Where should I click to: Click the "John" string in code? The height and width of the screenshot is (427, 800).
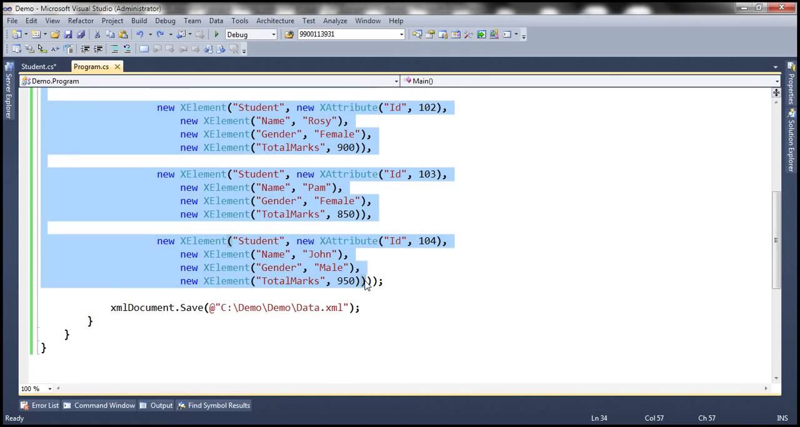(319, 255)
